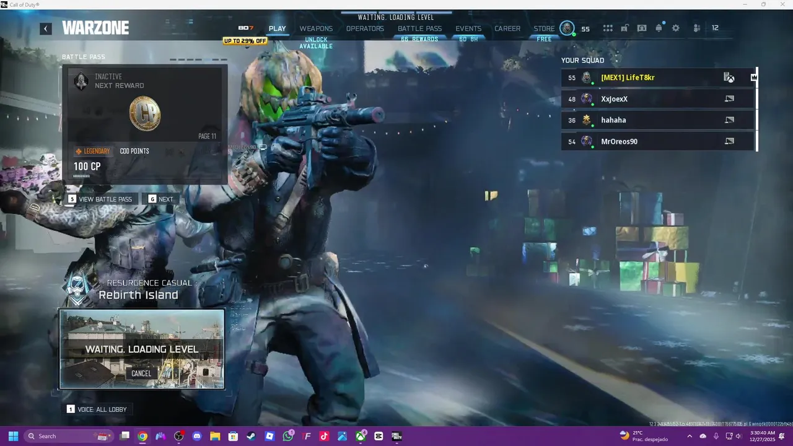This screenshot has height=446, width=793.
Task: Open Google Chrome from the taskbar
Action: pos(142,436)
